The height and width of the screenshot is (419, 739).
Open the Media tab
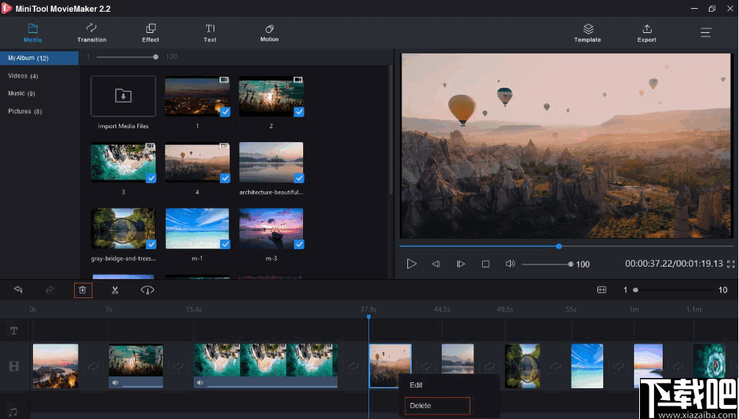point(32,33)
